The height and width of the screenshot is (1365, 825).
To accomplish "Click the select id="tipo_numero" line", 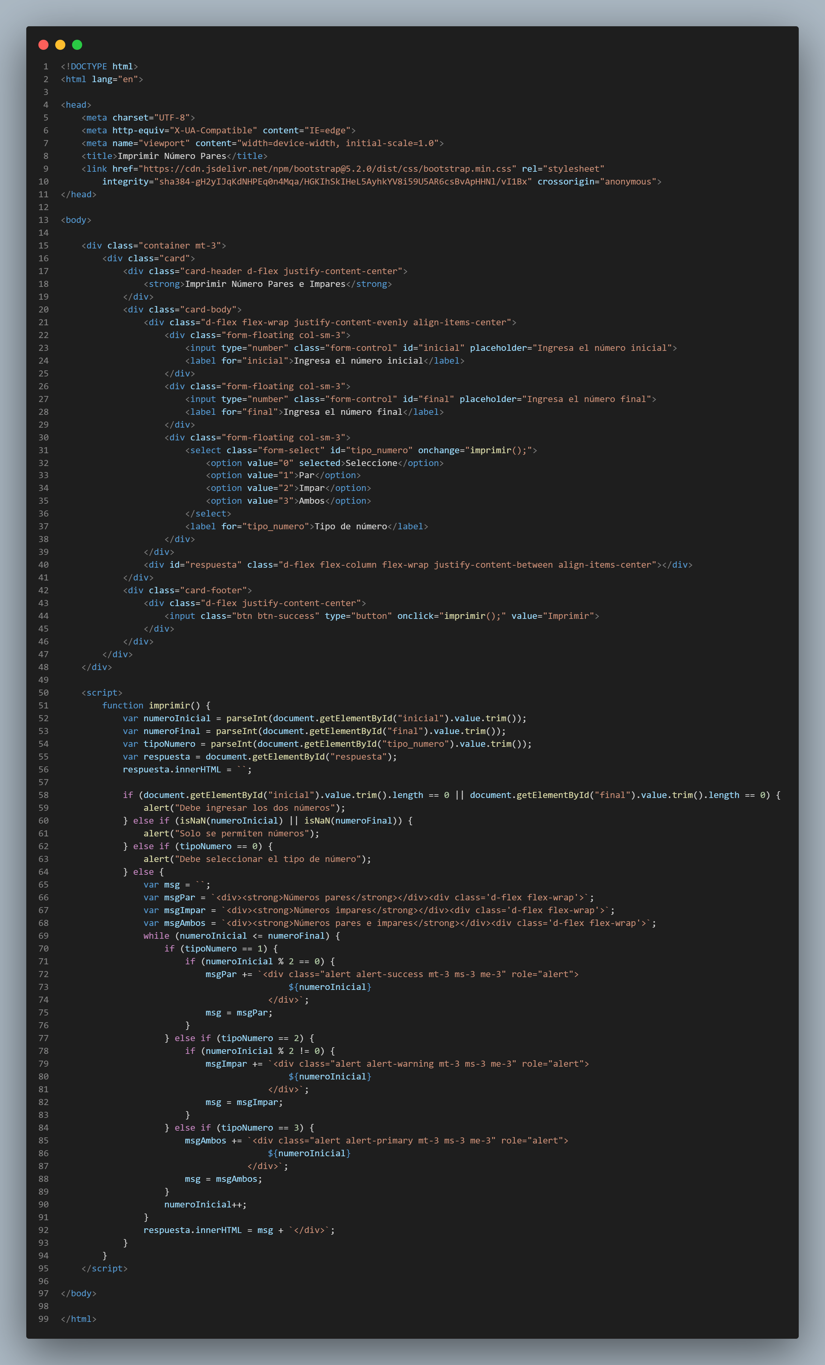I will click(361, 450).
